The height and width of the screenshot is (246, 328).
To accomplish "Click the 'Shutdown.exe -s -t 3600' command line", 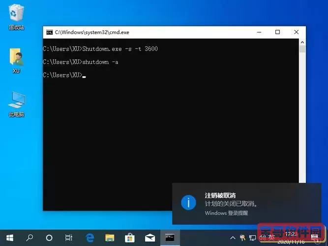I will pos(120,49).
